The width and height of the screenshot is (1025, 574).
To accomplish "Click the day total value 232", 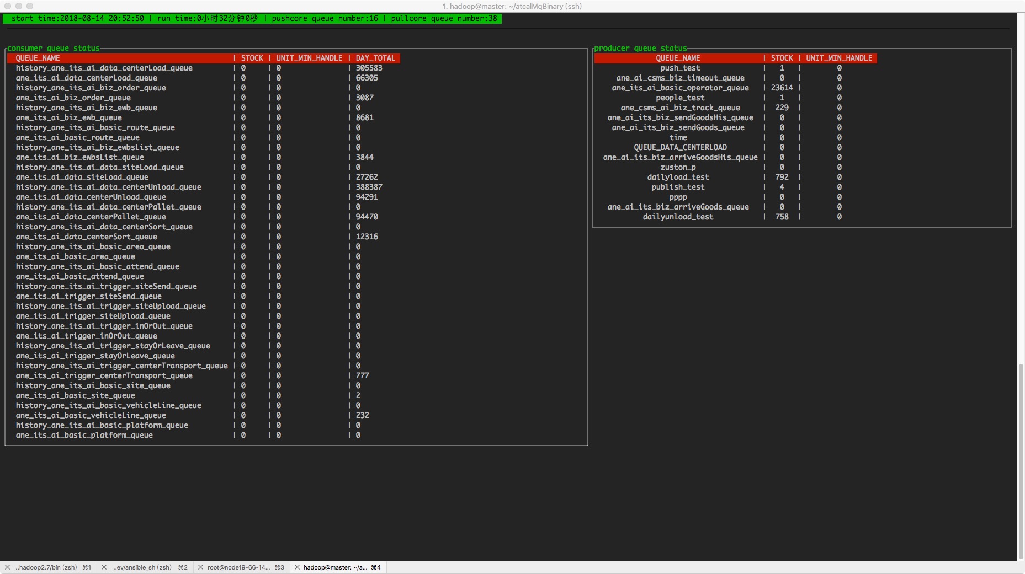I will (362, 415).
